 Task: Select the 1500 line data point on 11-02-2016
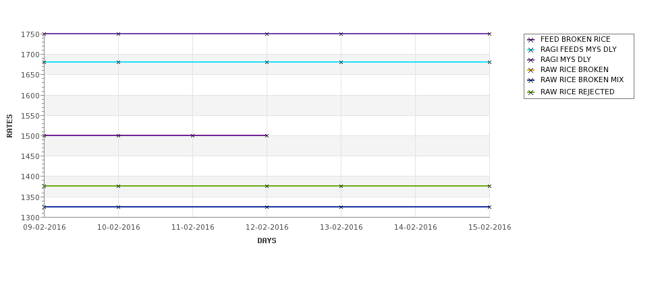tap(192, 135)
